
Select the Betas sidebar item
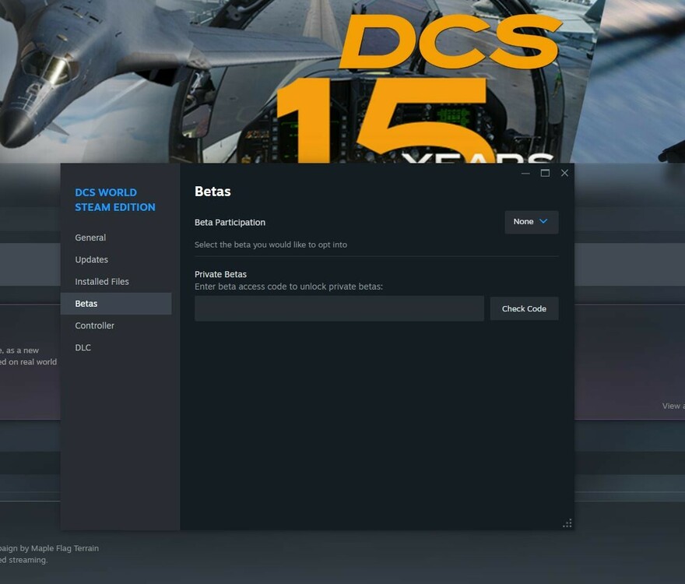coord(116,304)
